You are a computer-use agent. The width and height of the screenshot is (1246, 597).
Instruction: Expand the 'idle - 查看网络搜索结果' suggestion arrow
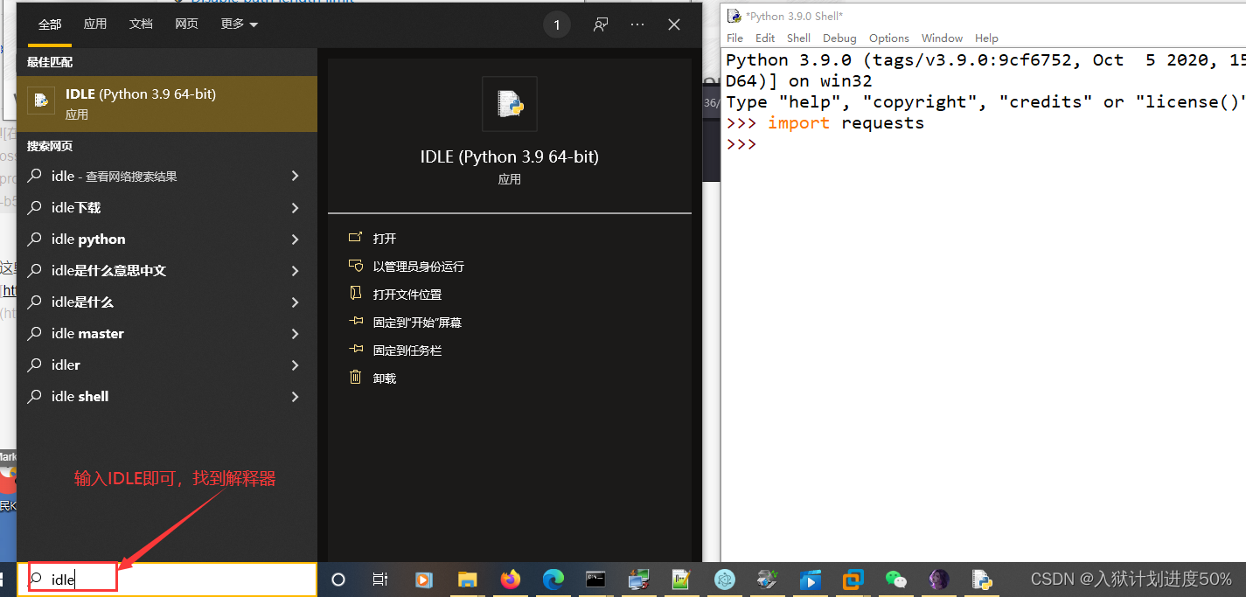click(295, 177)
